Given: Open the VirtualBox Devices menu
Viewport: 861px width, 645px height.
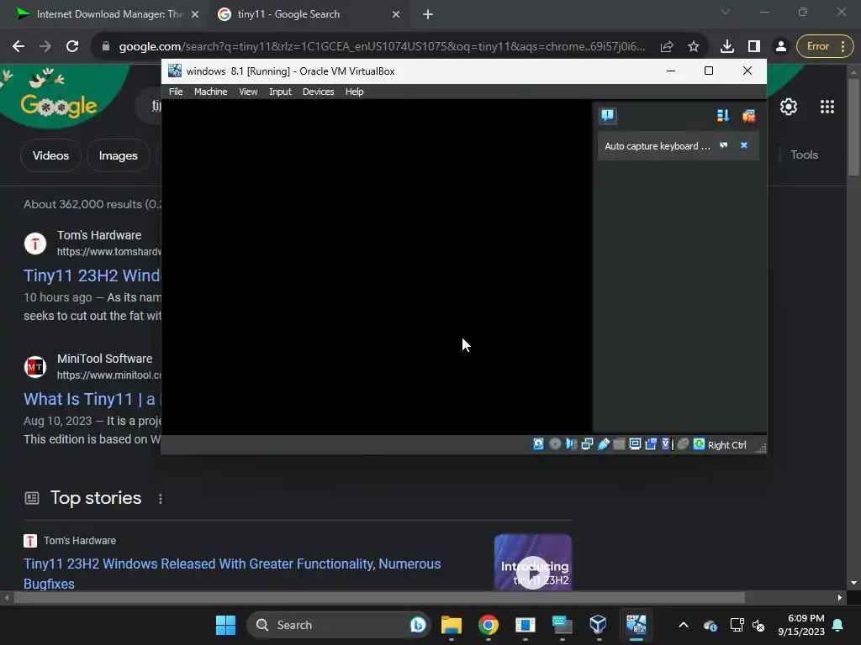Looking at the screenshot, I should tap(318, 92).
